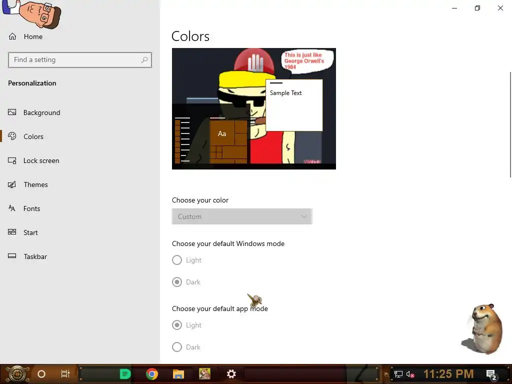Viewport: 512px width, 384px height.
Task: Click the 'Choose your color' label
Action: click(x=200, y=200)
